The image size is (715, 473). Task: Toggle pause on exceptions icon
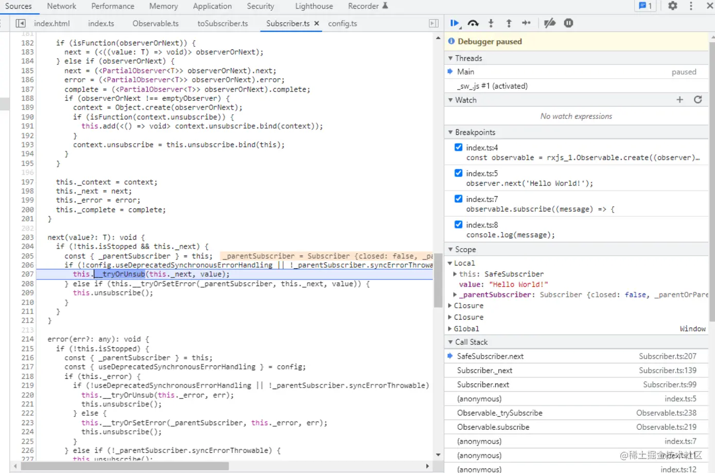(x=568, y=23)
